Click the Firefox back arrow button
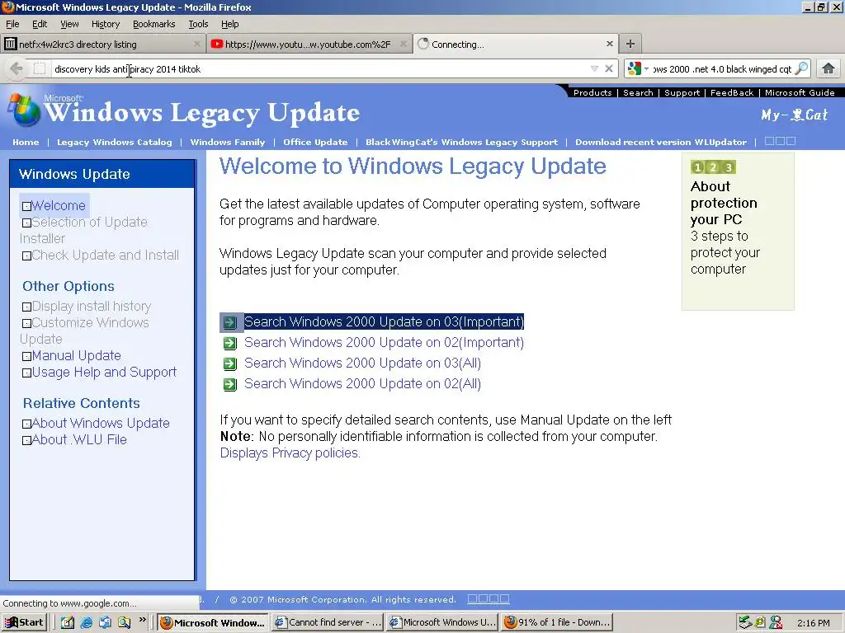 click(17, 69)
